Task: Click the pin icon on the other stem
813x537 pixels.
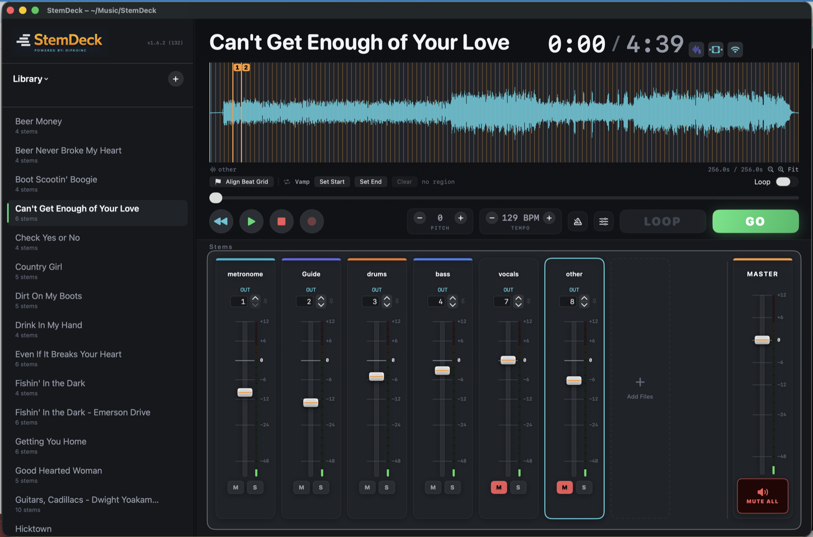Action: [595, 301]
